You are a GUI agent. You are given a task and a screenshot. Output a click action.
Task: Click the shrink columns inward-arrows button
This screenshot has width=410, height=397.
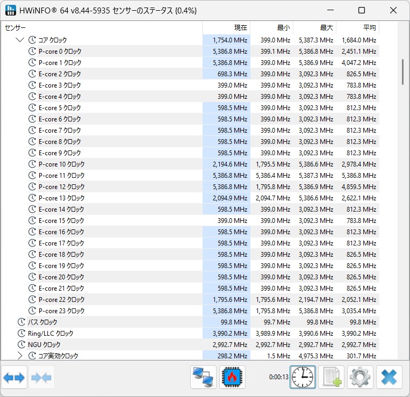[x=41, y=377]
